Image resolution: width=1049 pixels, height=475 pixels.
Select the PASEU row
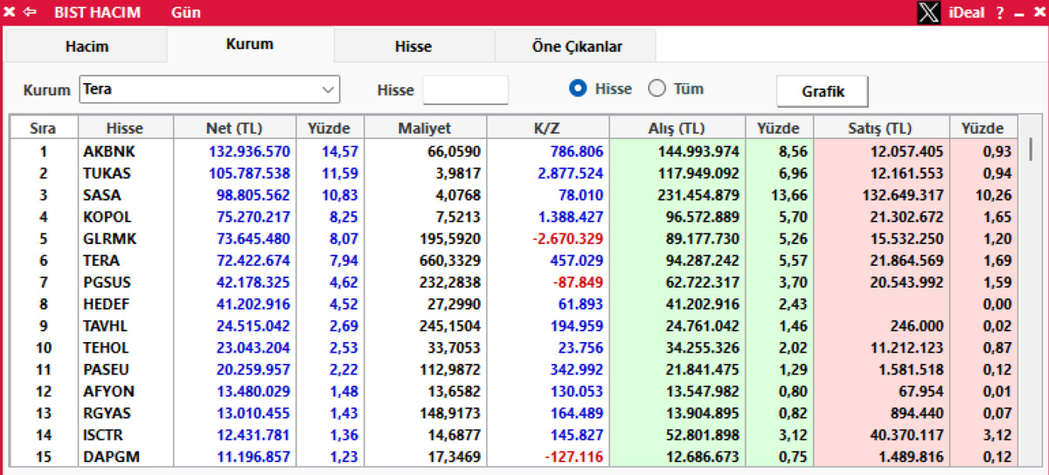tap(514, 370)
